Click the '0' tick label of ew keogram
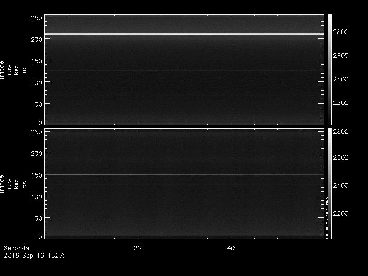The height and width of the screenshot is (276, 368). [40, 237]
